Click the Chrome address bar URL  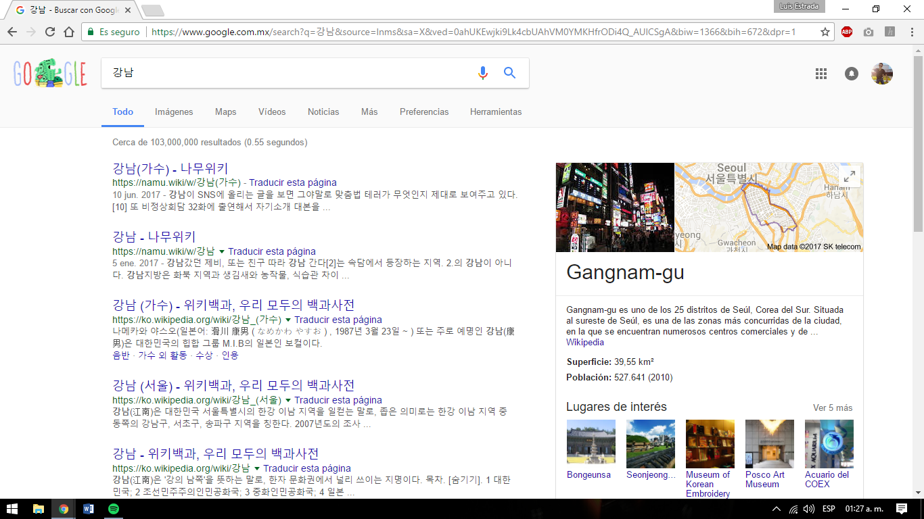(x=473, y=32)
